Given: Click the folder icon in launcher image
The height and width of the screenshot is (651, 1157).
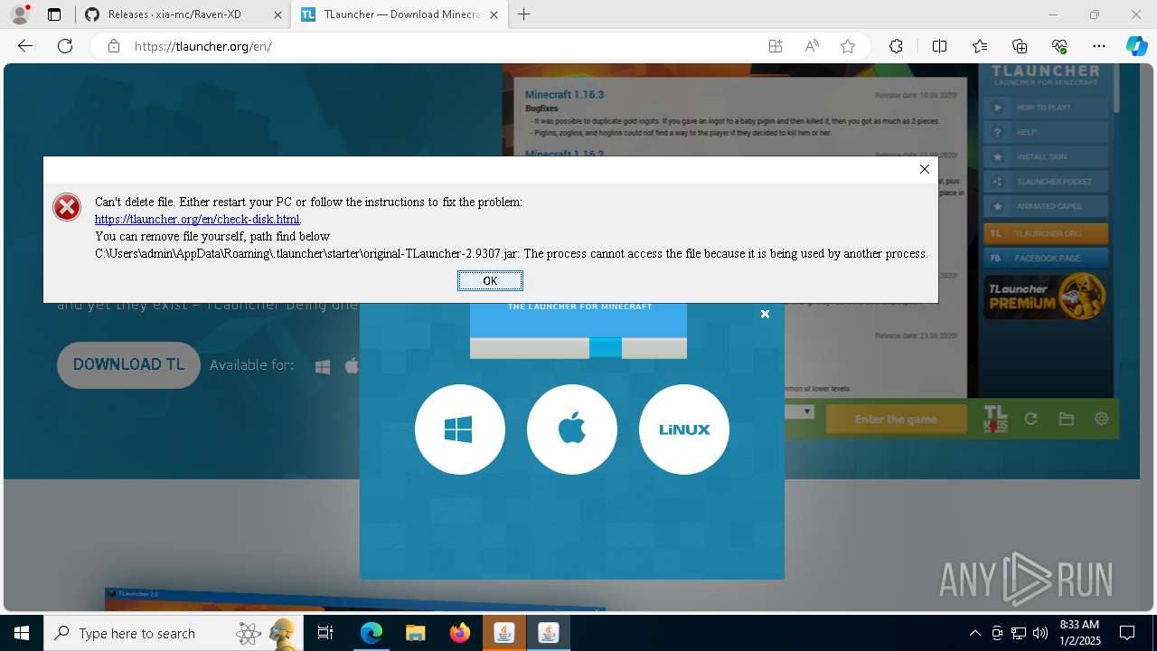Looking at the screenshot, I should pyautogui.click(x=1067, y=419).
